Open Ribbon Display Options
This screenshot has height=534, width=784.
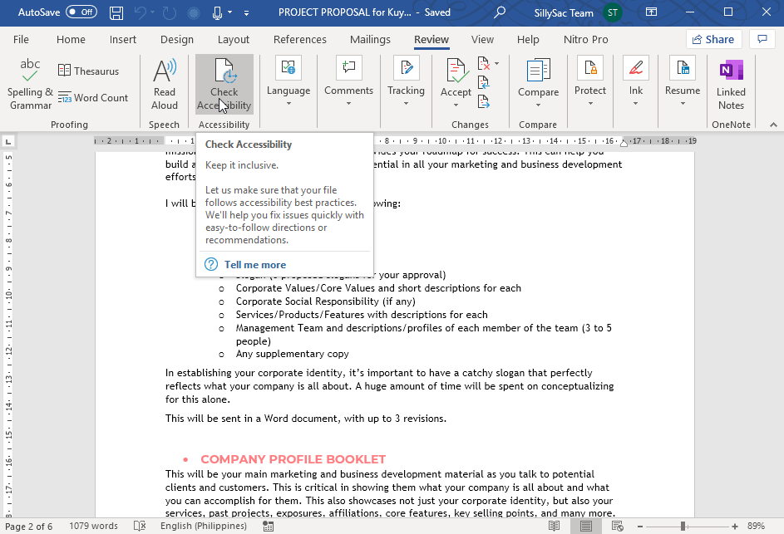[651, 12]
